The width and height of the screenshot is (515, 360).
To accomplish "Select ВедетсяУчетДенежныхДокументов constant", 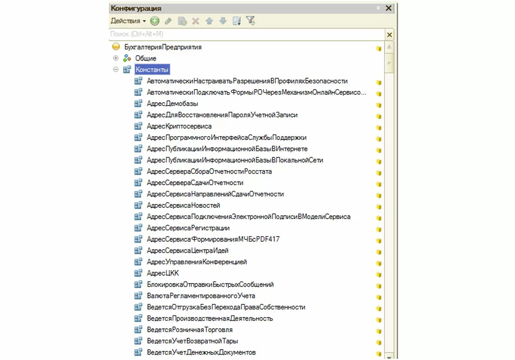I will tap(201, 352).
